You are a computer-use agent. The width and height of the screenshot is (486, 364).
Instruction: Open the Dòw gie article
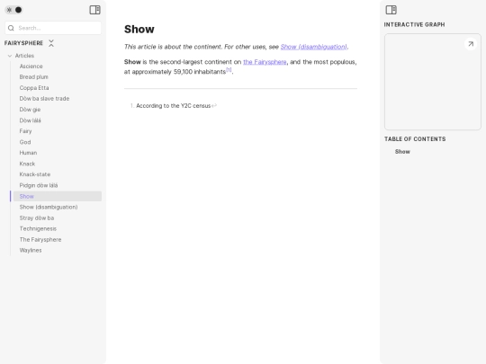click(30, 110)
